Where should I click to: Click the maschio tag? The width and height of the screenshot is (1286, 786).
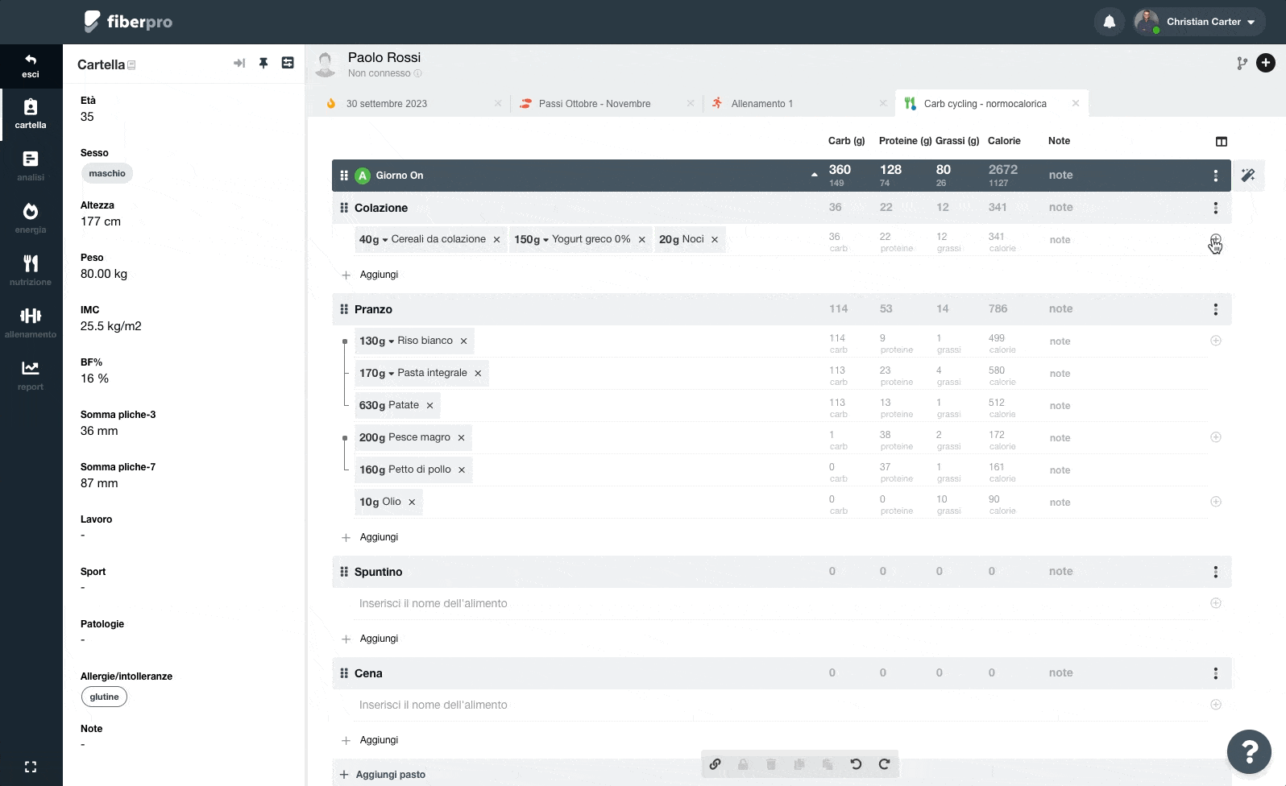(x=107, y=173)
